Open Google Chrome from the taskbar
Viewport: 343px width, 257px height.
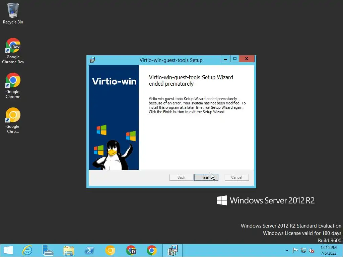coord(152,250)
